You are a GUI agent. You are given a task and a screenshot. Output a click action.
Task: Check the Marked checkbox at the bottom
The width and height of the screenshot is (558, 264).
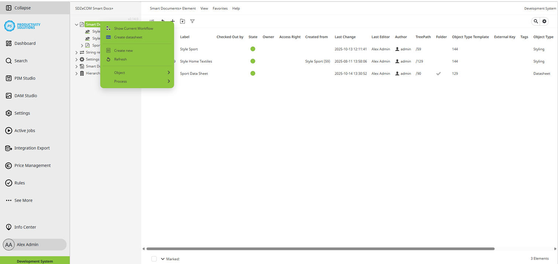click(x=154, y=259)
